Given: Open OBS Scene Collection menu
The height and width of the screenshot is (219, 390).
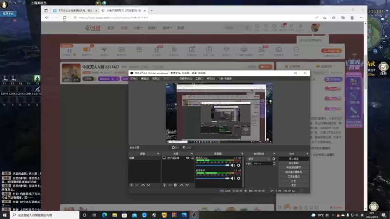Looking at the screenshot, I should [x=186, y=79].
